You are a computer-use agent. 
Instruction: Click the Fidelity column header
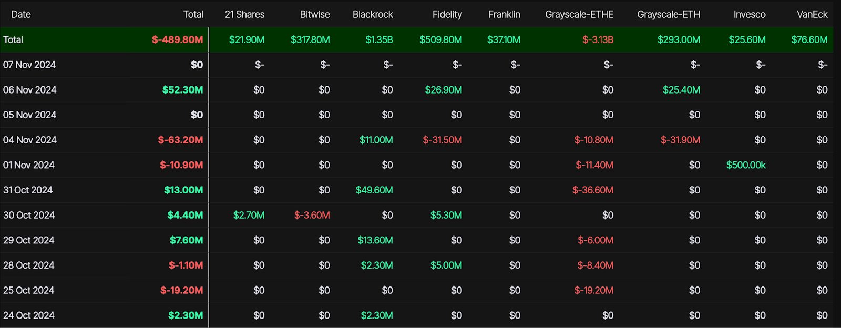(447, 15)
